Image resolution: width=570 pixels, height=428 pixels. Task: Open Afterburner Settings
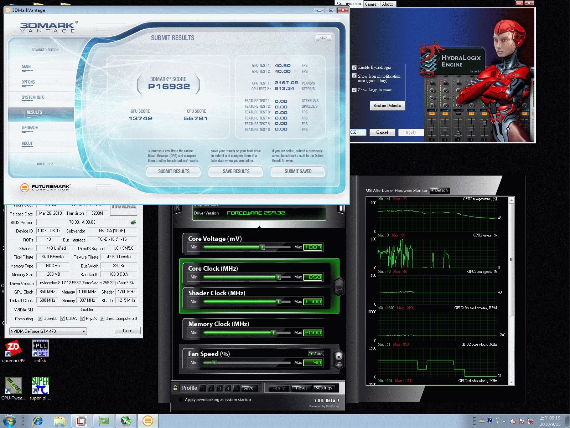(x=323, y=388)
